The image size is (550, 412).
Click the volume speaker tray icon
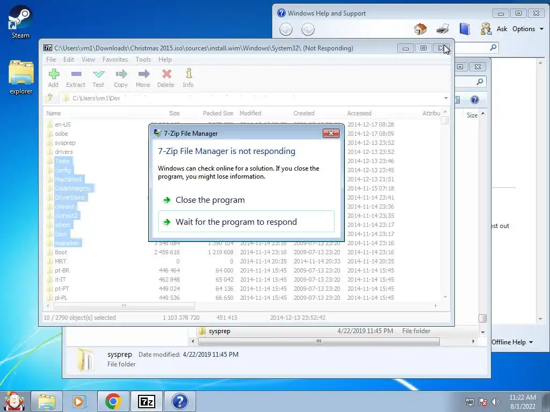coord(495,402)
